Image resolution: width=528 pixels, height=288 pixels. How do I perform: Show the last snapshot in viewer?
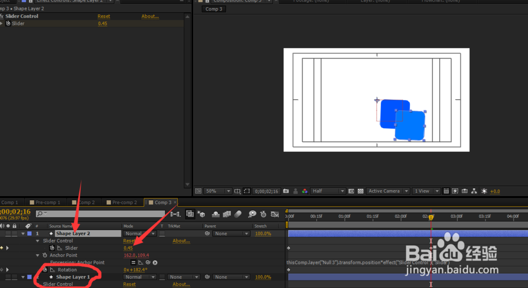(x=295, y=191)
